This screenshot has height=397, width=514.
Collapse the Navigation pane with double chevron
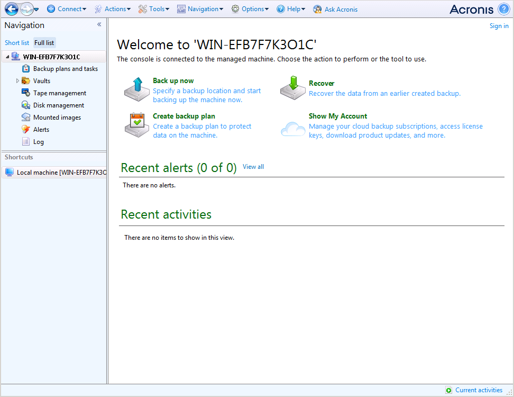pos(99,24)
